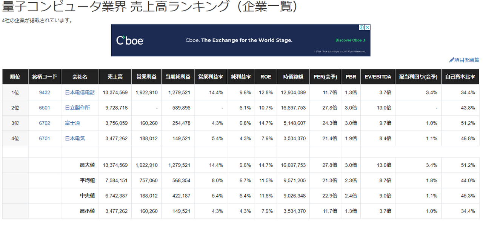The height and width of the screenshot is (225, 483).
Task: Open stock code link 6501
Action: (45, 108)
